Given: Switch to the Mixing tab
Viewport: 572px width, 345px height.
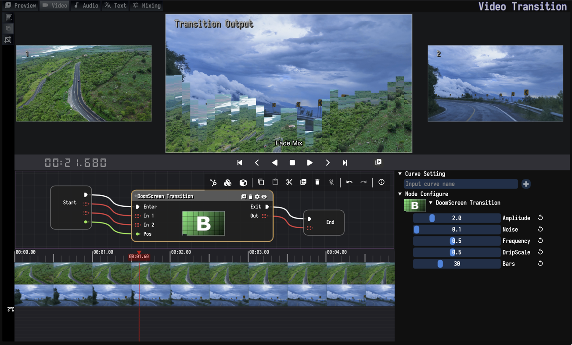Looking at the screenshot, I should [x=147, y=6].
